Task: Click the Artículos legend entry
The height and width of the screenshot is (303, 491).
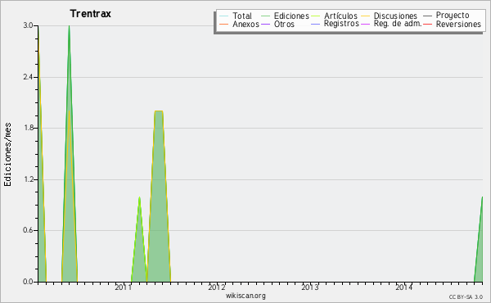Action: click(334, 16)
